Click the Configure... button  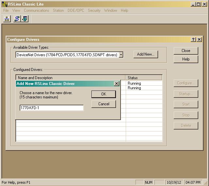(x=186, y=83)
